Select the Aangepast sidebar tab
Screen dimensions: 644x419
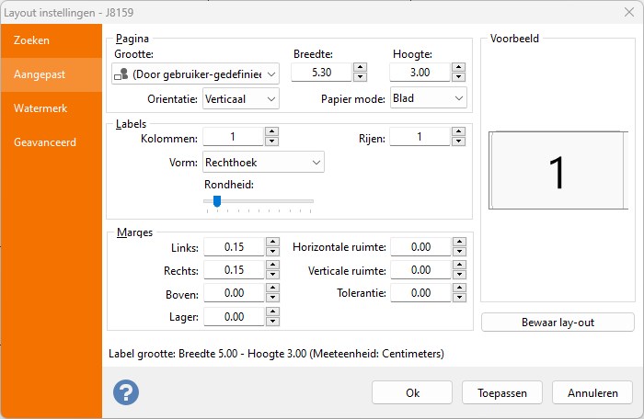click(x=52, y=74)
